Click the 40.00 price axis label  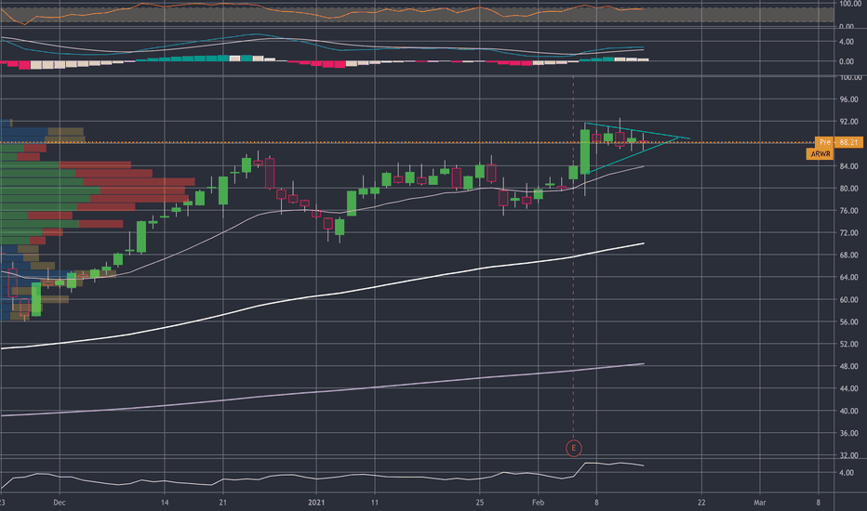[x=848, y=411]
